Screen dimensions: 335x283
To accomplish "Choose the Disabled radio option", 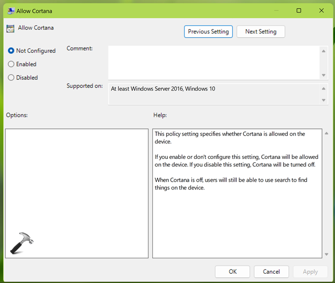I will click(11, 78).
